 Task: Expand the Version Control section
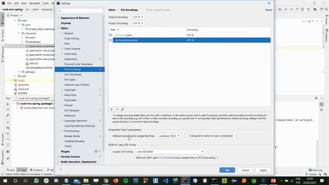click(59, 157)
